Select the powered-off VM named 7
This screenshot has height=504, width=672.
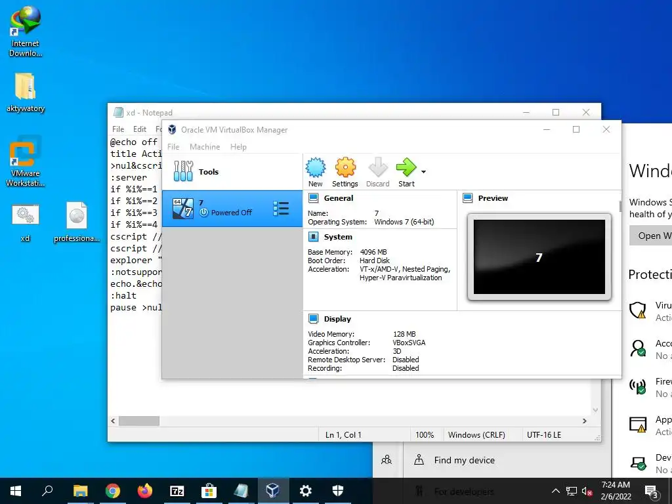tap(232, 208)
